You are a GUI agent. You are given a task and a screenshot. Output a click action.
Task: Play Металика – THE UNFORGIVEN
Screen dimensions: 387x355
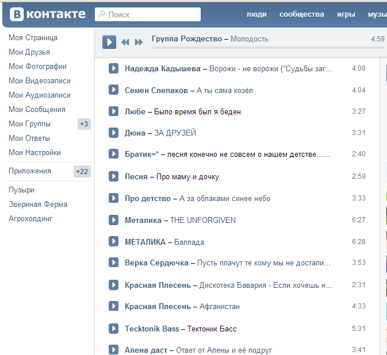click(114, 220)
